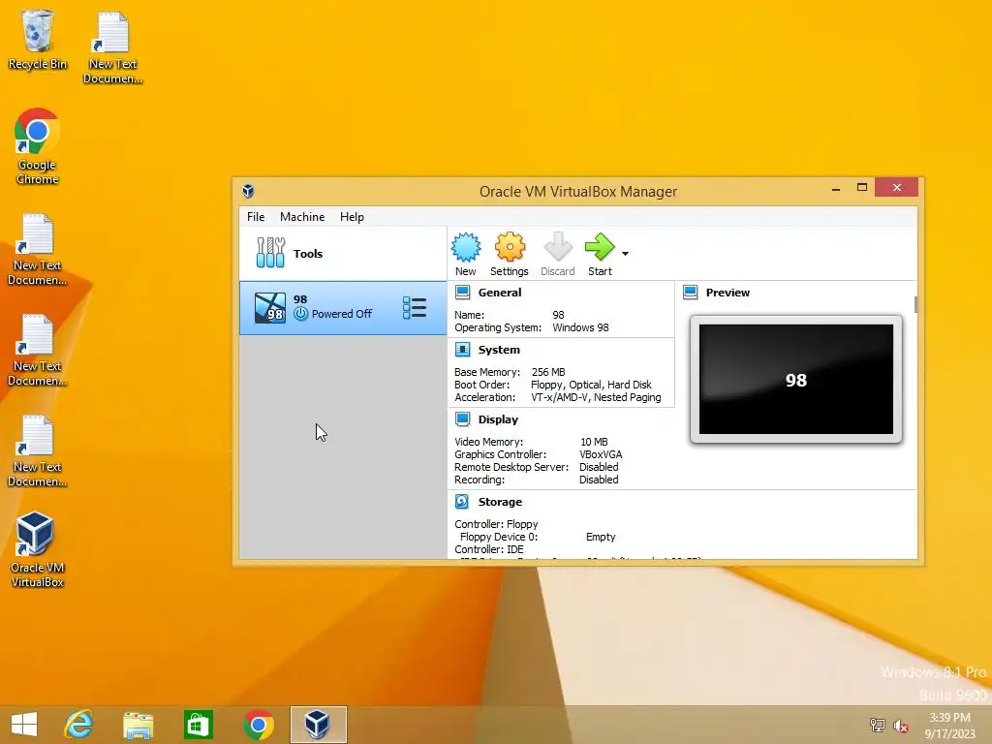Click the Preview section header icon

pyautogui.click(x=690, y=293)
